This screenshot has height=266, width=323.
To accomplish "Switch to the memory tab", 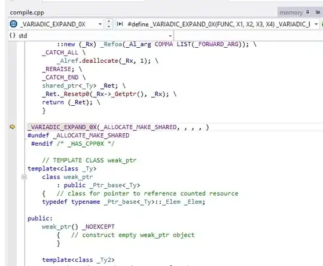I will pos(291,13).
